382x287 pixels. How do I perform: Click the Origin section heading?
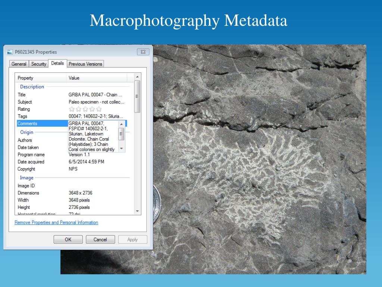tap(26, 132)
